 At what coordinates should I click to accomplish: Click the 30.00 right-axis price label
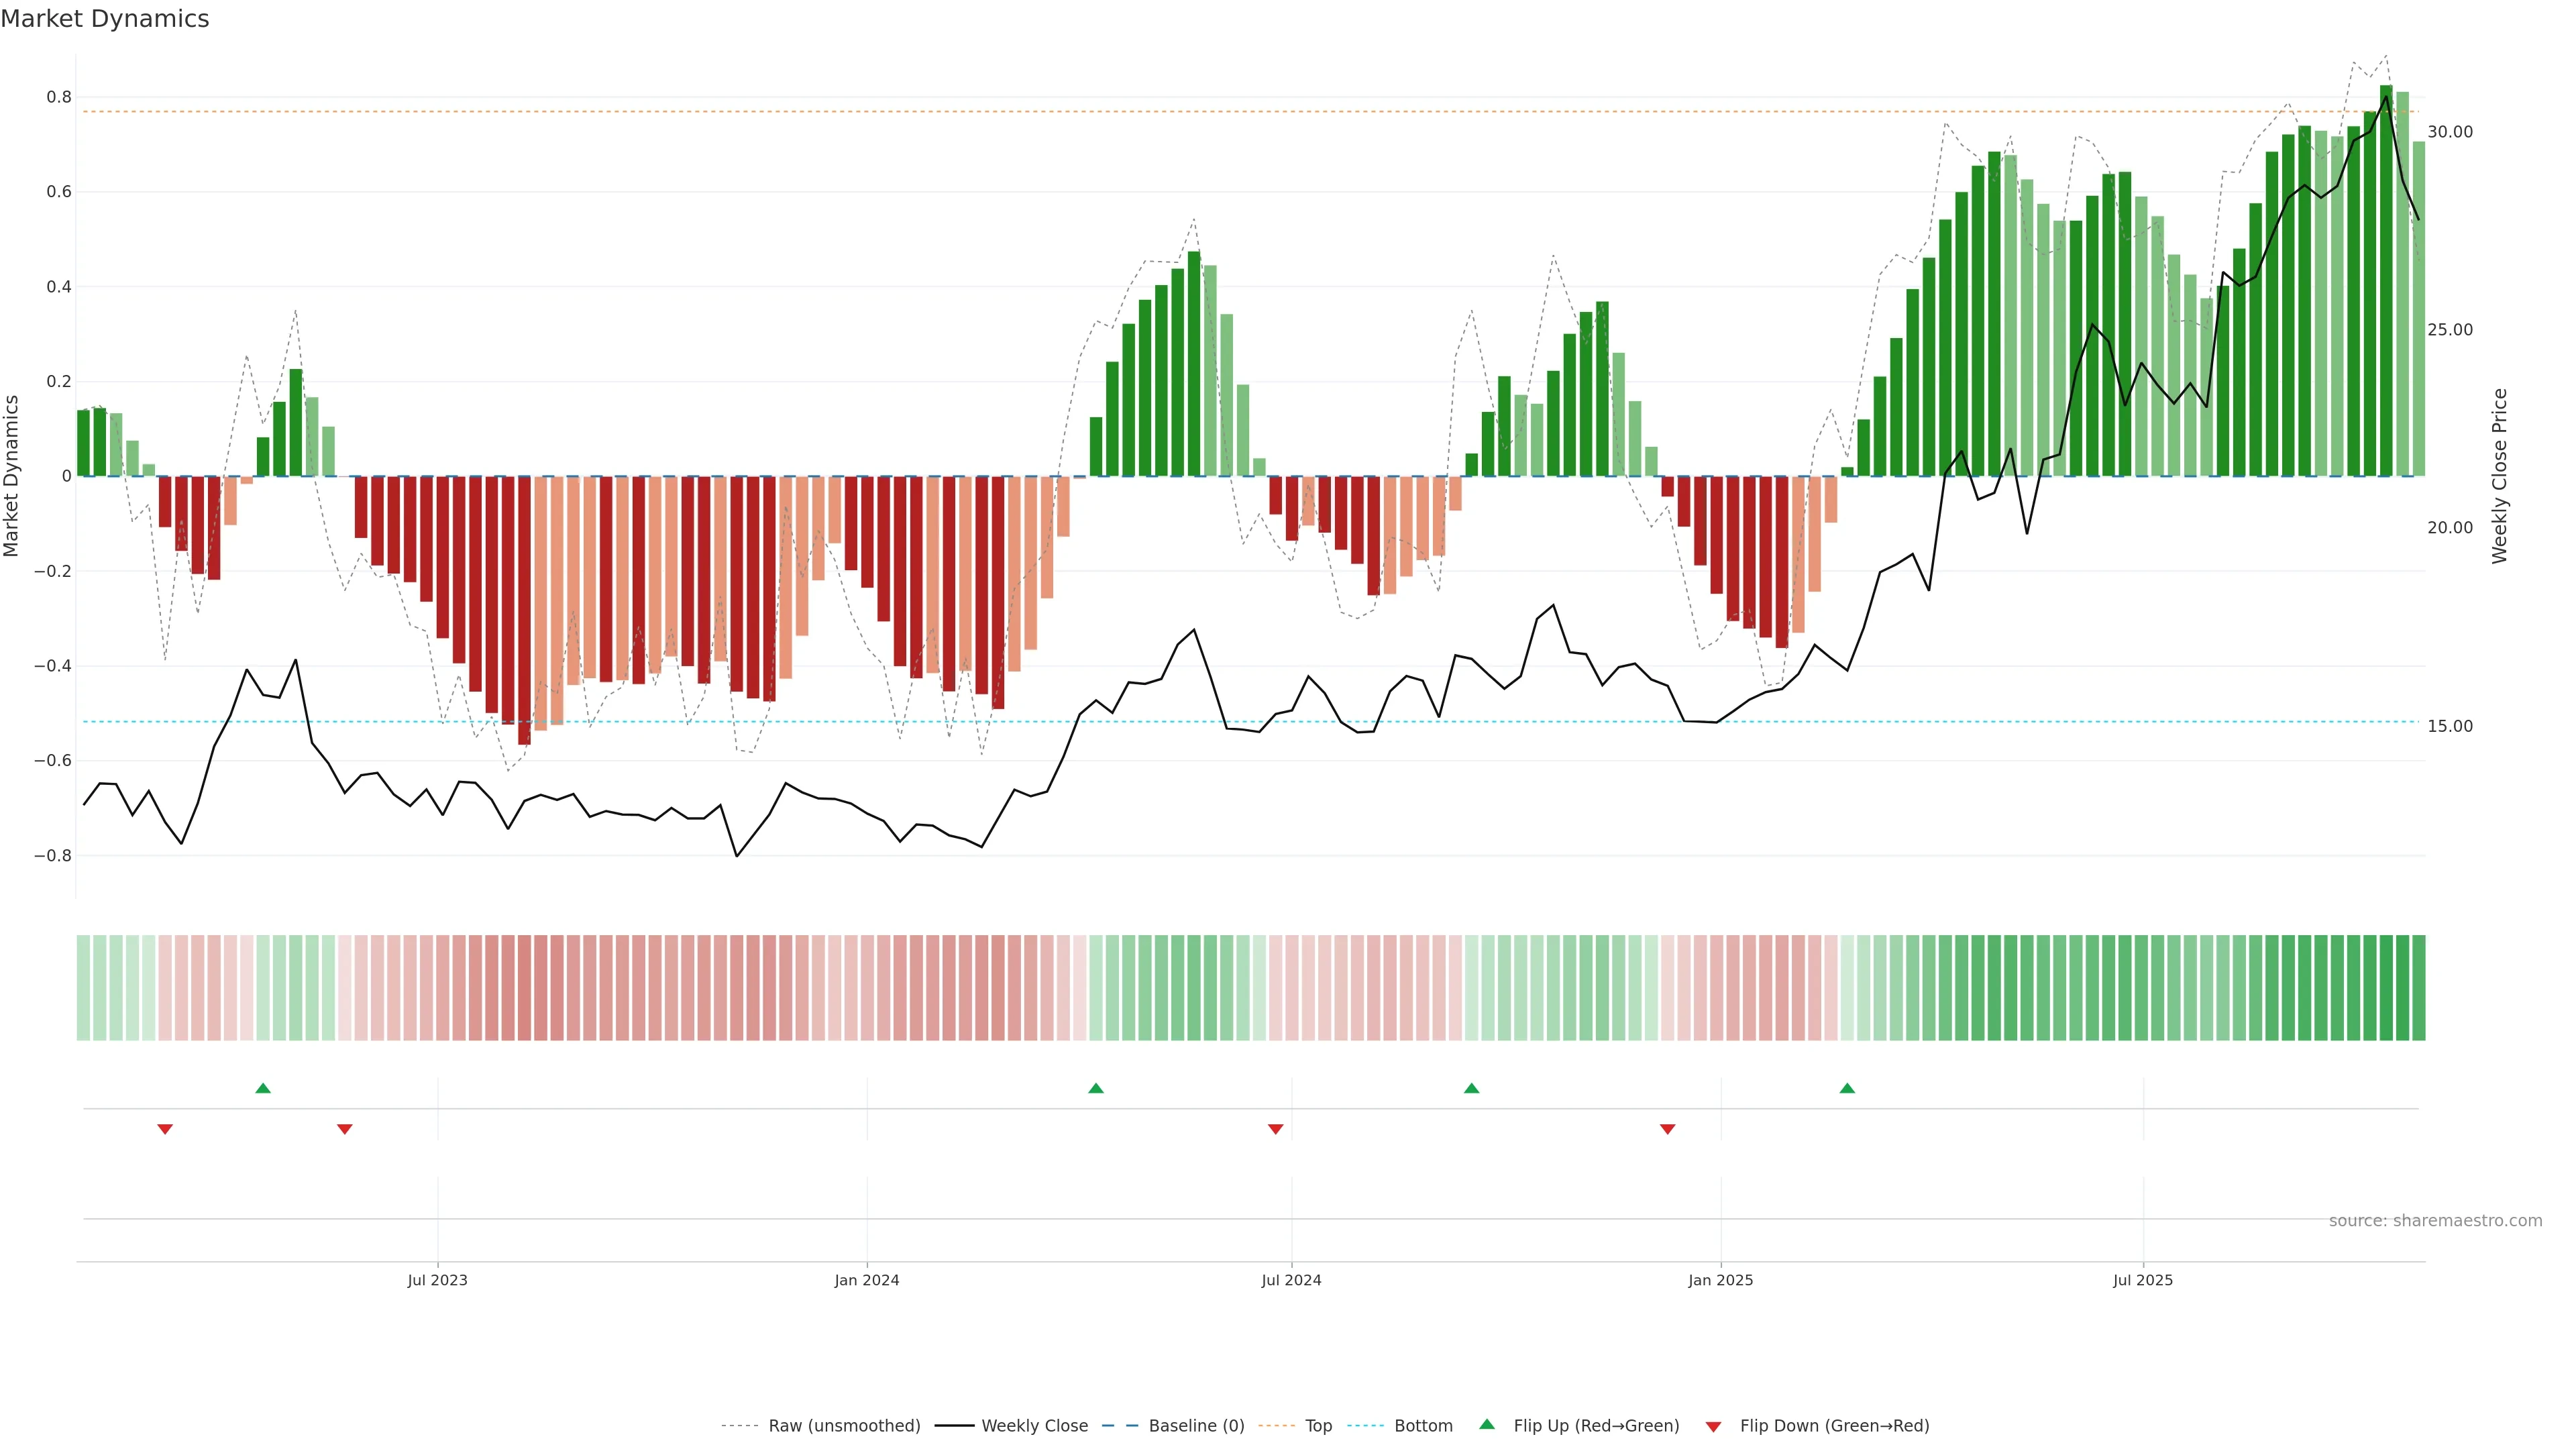[x=2450, y=132]
